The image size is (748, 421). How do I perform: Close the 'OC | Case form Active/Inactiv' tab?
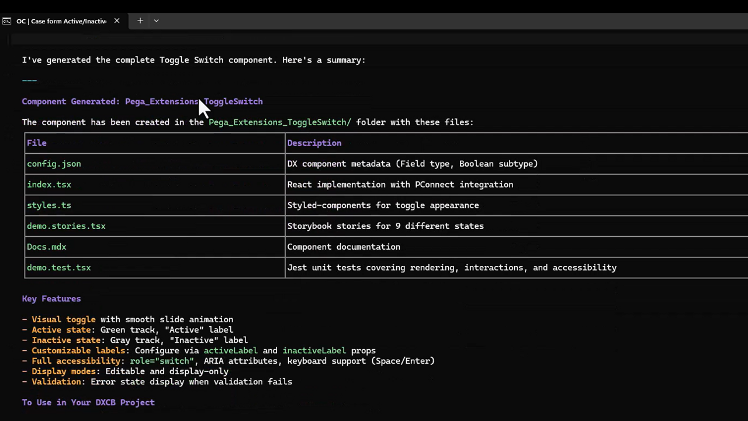(x=117, y=21)
